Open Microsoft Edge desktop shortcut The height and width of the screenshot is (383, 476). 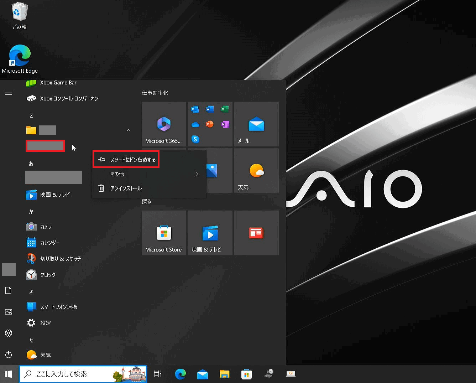point(20,59)
